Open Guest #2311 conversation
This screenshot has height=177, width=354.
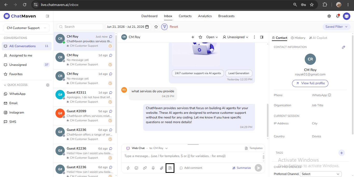coord(84,97)
